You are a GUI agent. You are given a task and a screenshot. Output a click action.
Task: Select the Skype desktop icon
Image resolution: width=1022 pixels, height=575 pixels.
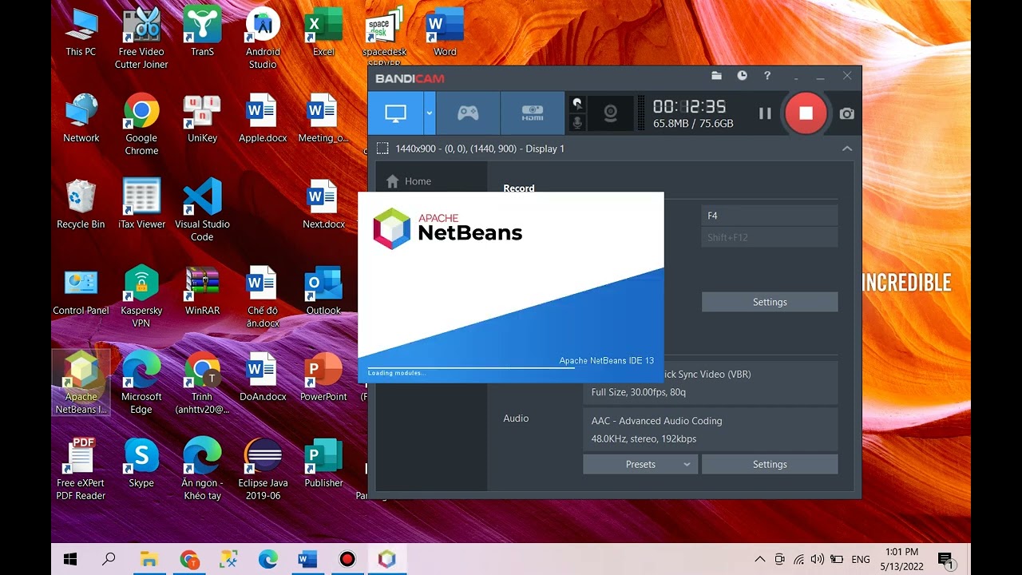pyautogui.click(x=141, y=464)
